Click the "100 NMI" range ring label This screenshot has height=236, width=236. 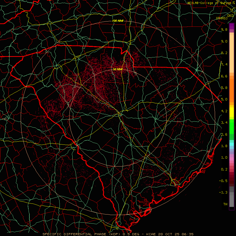pyautogui.click(x=118, y=21)
